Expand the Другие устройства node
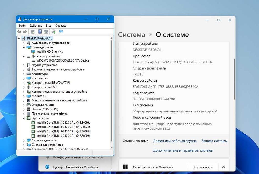 pyautogui.click(x=24, y=65)
